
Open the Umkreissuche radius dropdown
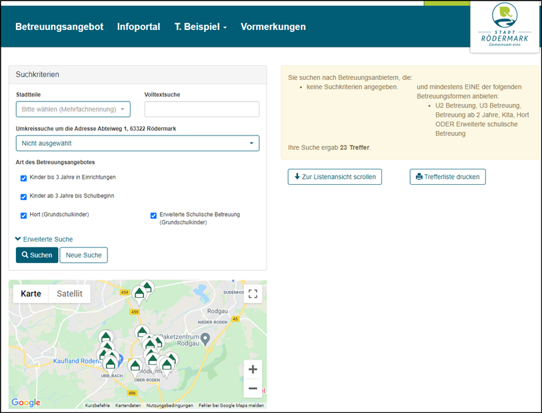(x=137, y=143)
